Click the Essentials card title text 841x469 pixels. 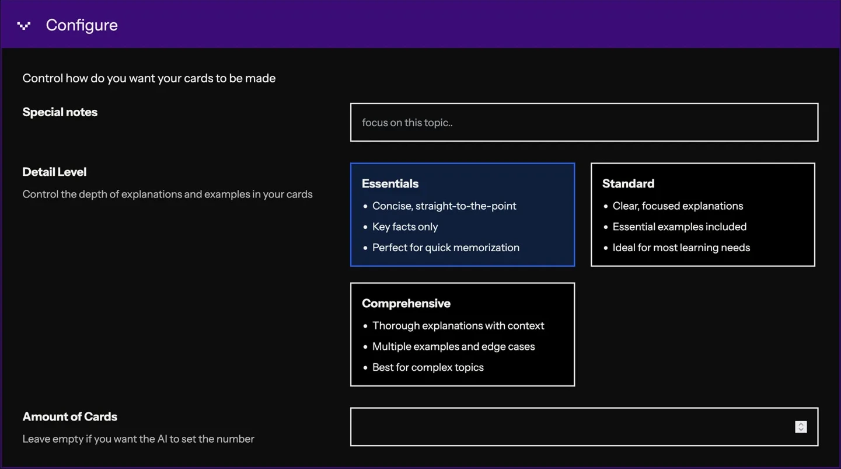tap(390, 183)
